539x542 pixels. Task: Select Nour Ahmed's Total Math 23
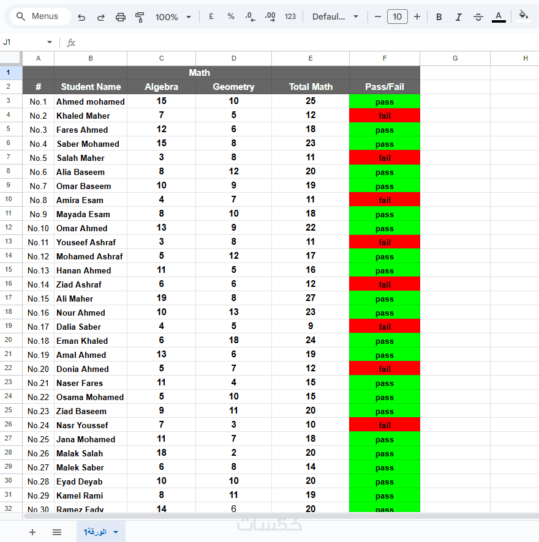tap(311, 312)
